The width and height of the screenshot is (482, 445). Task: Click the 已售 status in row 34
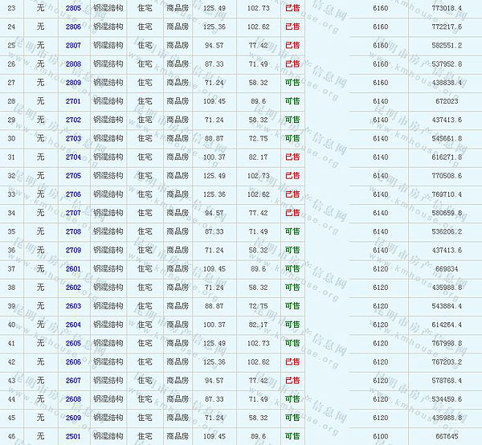(x=292, y=213)
